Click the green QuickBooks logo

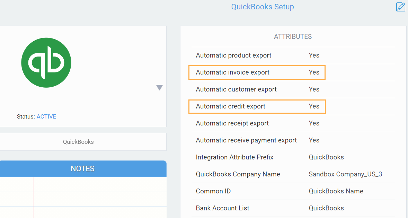click(x=46, y=63)
